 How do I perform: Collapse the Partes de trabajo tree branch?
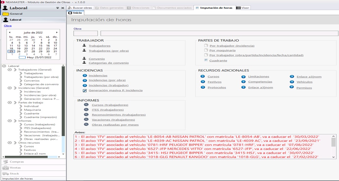point(9,103)
